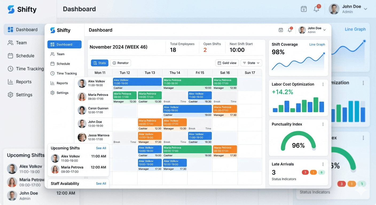Expand the background John Doe profile chevron
The width and height of the screenshot is (376, 205).
coord(366,9)
